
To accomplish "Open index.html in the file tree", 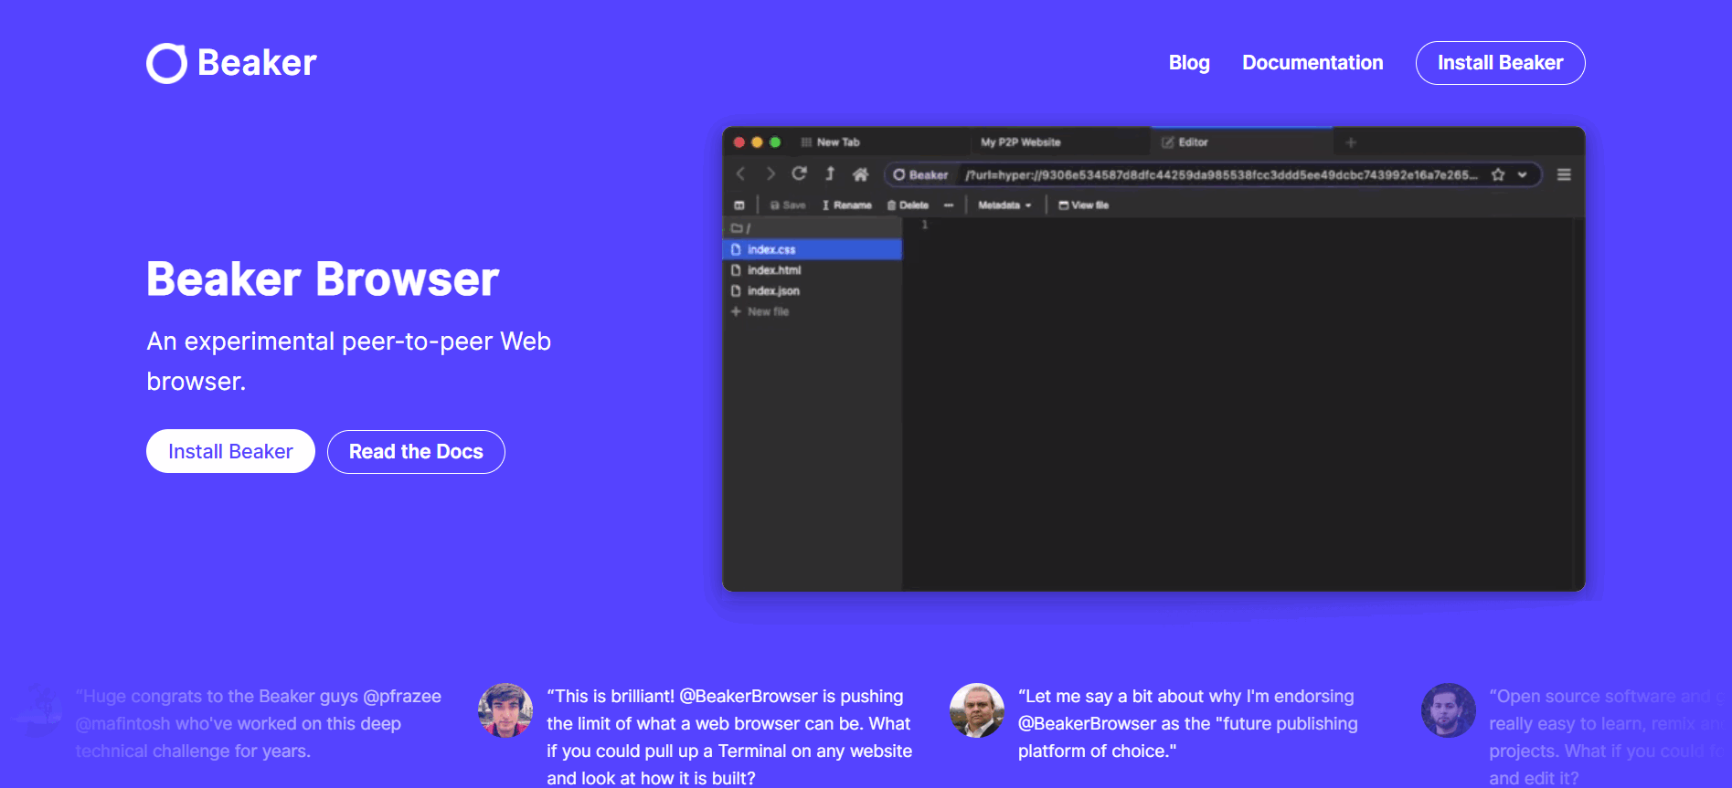I will pyautogui.click(x=813, y=270).
